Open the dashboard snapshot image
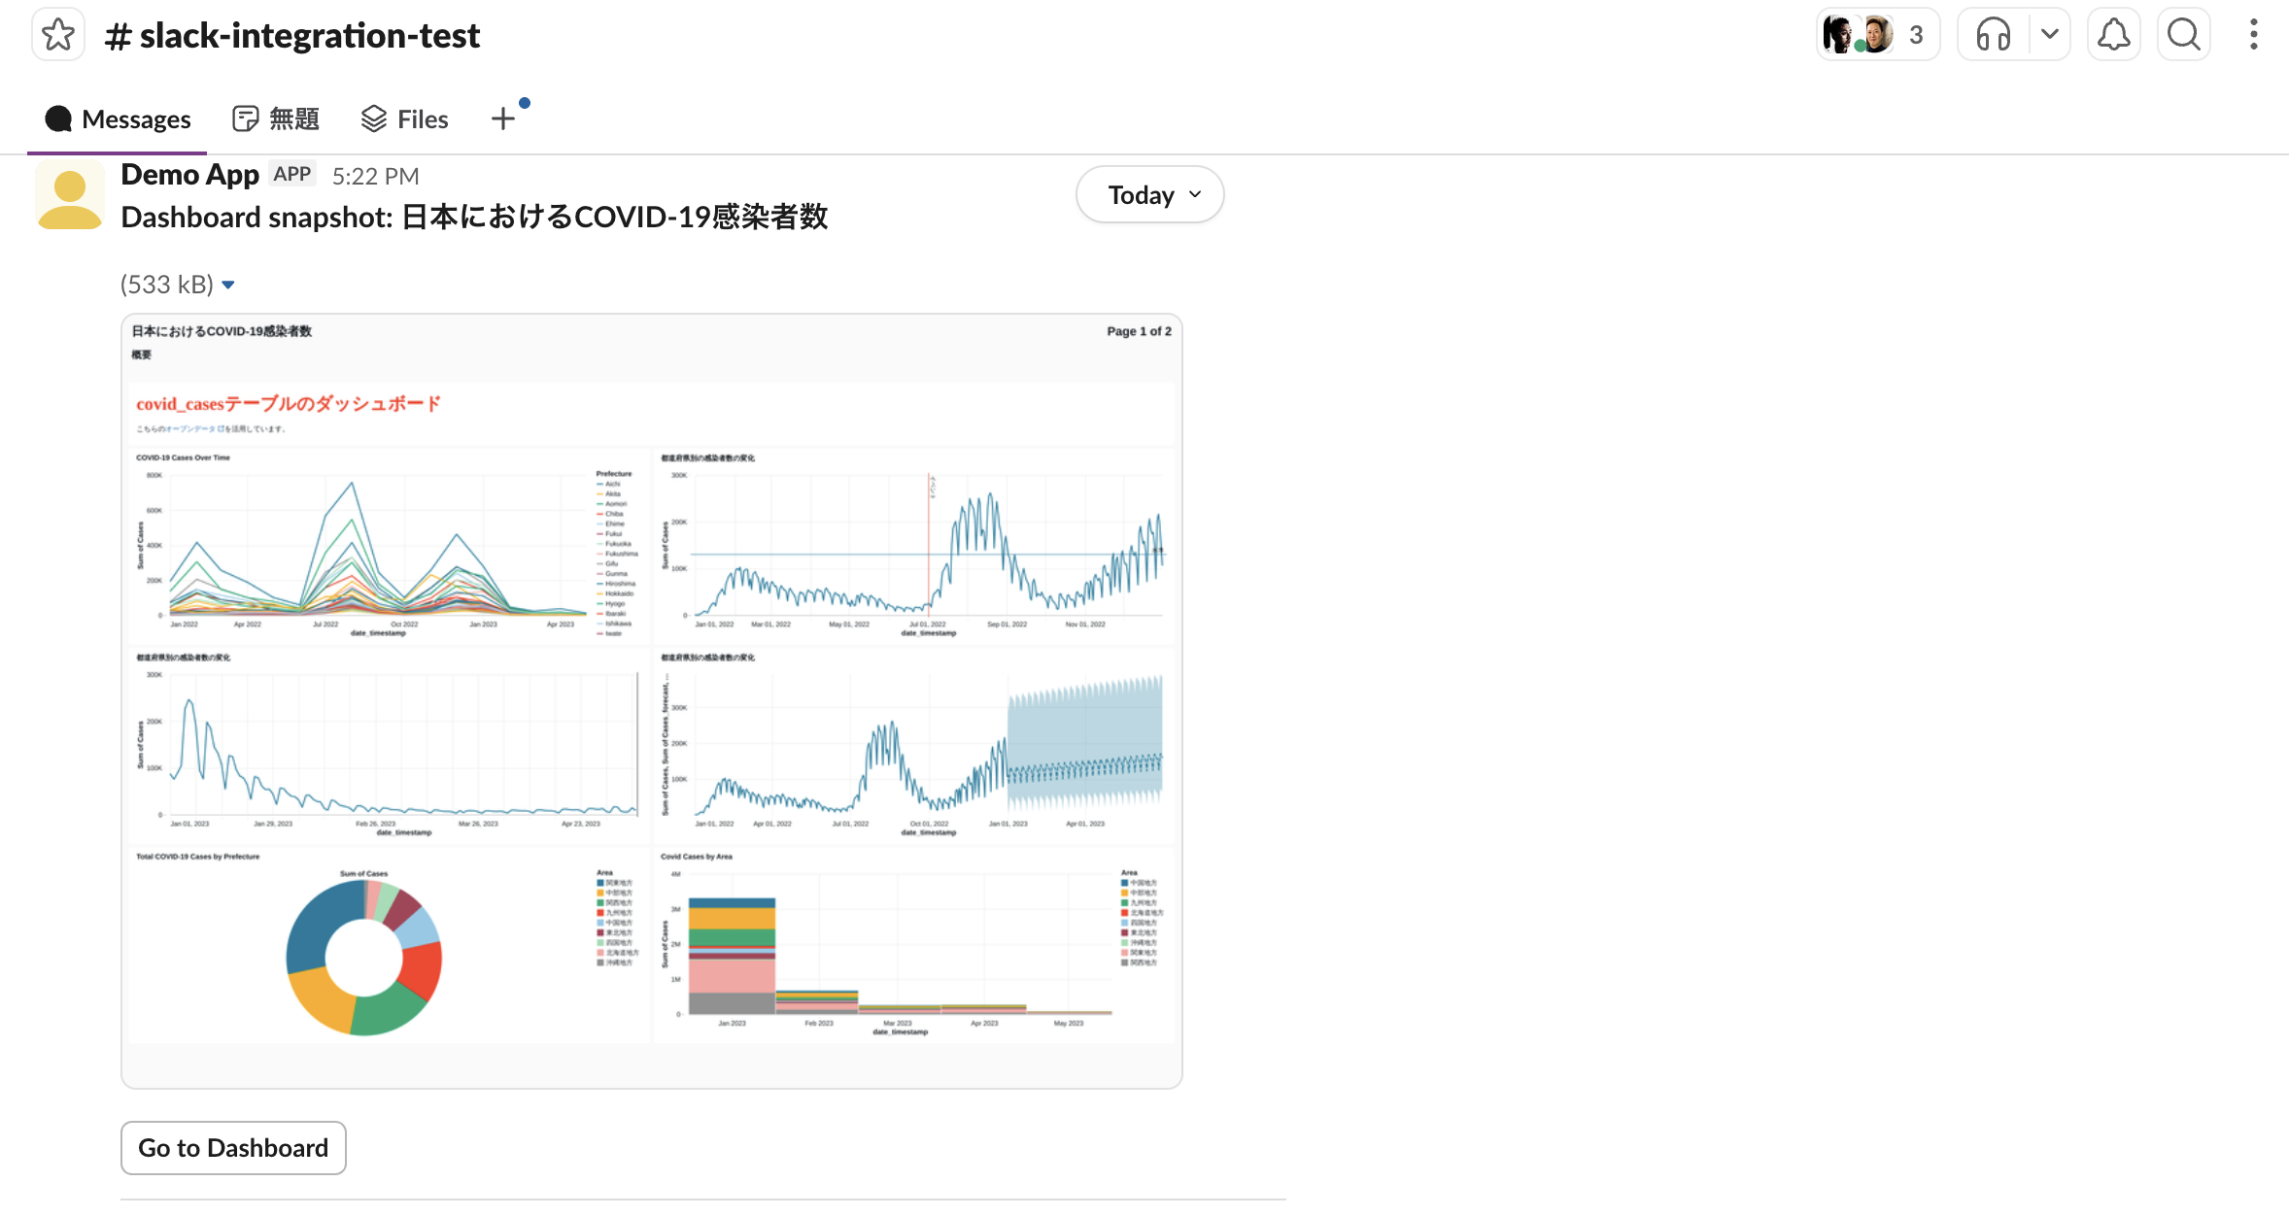The height and width of the screenshot is (1216, 2289). point(651,699)
